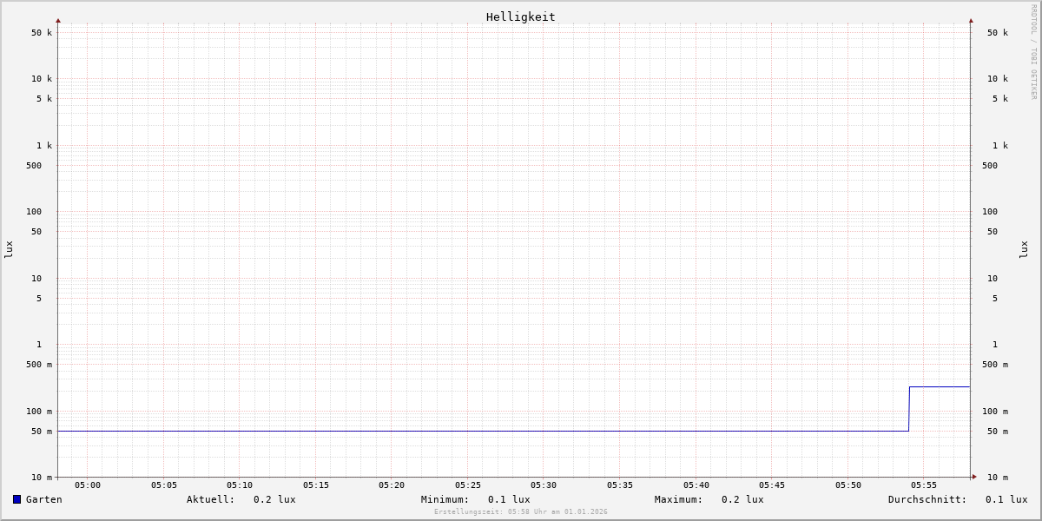Screen dimensions: 1042x521
Task: Click the 05:35 time axis label
Action: (x=620, y=485)
